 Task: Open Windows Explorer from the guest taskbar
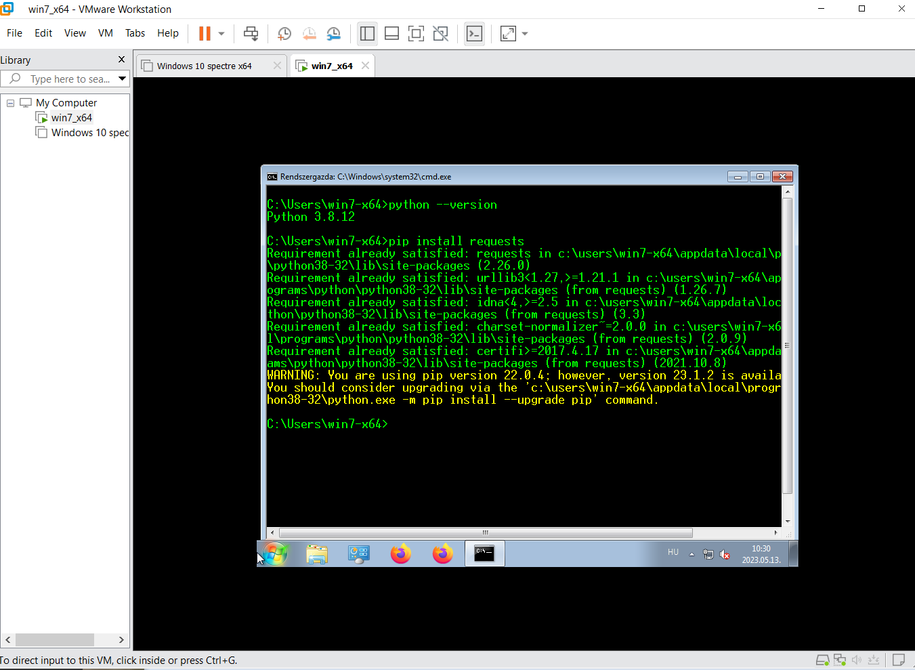317,554
